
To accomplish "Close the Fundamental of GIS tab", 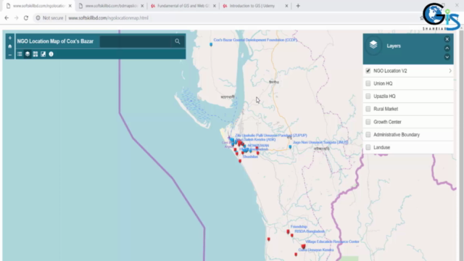I will [215, 6].
